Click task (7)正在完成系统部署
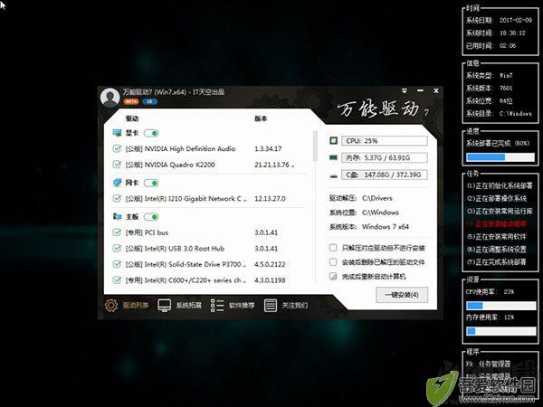This screenshot has height=407, width=543. pos(497,262)
